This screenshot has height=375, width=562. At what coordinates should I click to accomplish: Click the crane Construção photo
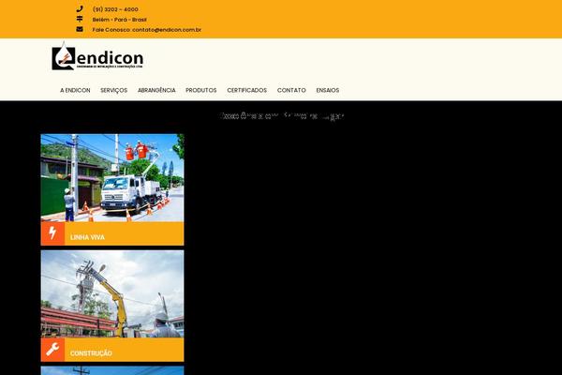tap(112, 293)
